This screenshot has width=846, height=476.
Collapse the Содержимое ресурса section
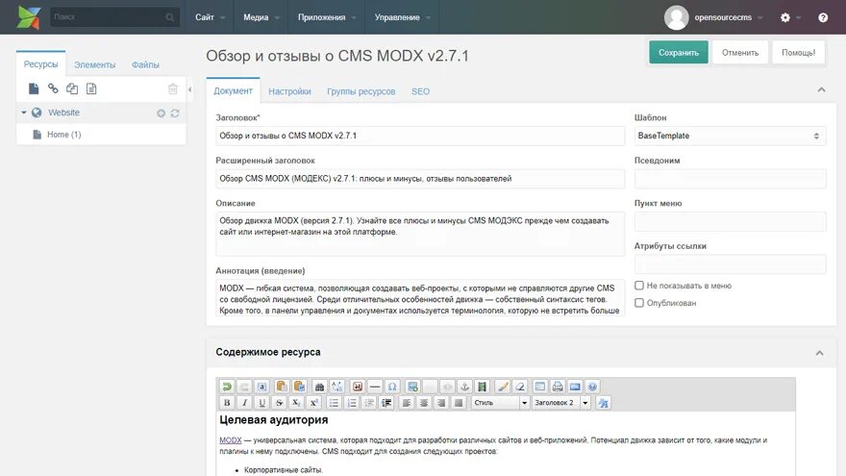coord(819,353)
